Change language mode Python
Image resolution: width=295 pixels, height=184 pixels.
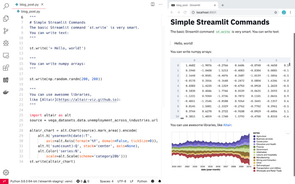[x=142, y=181]
